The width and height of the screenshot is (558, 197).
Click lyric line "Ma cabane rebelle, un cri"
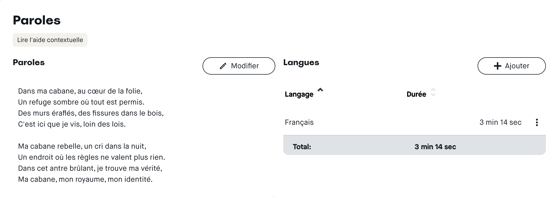pos(82,146)
